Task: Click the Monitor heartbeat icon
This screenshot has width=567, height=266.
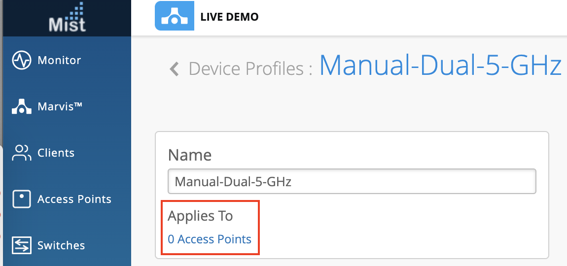Action: coord(22,61)
